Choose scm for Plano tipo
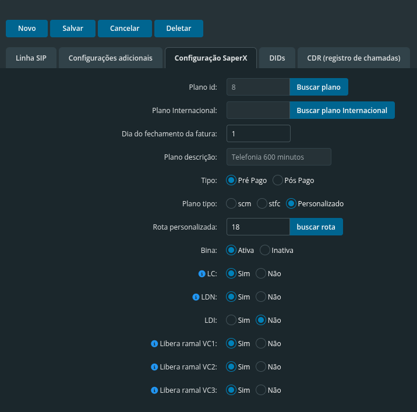The height and width of the screenshot is (412, 417). 231,203
